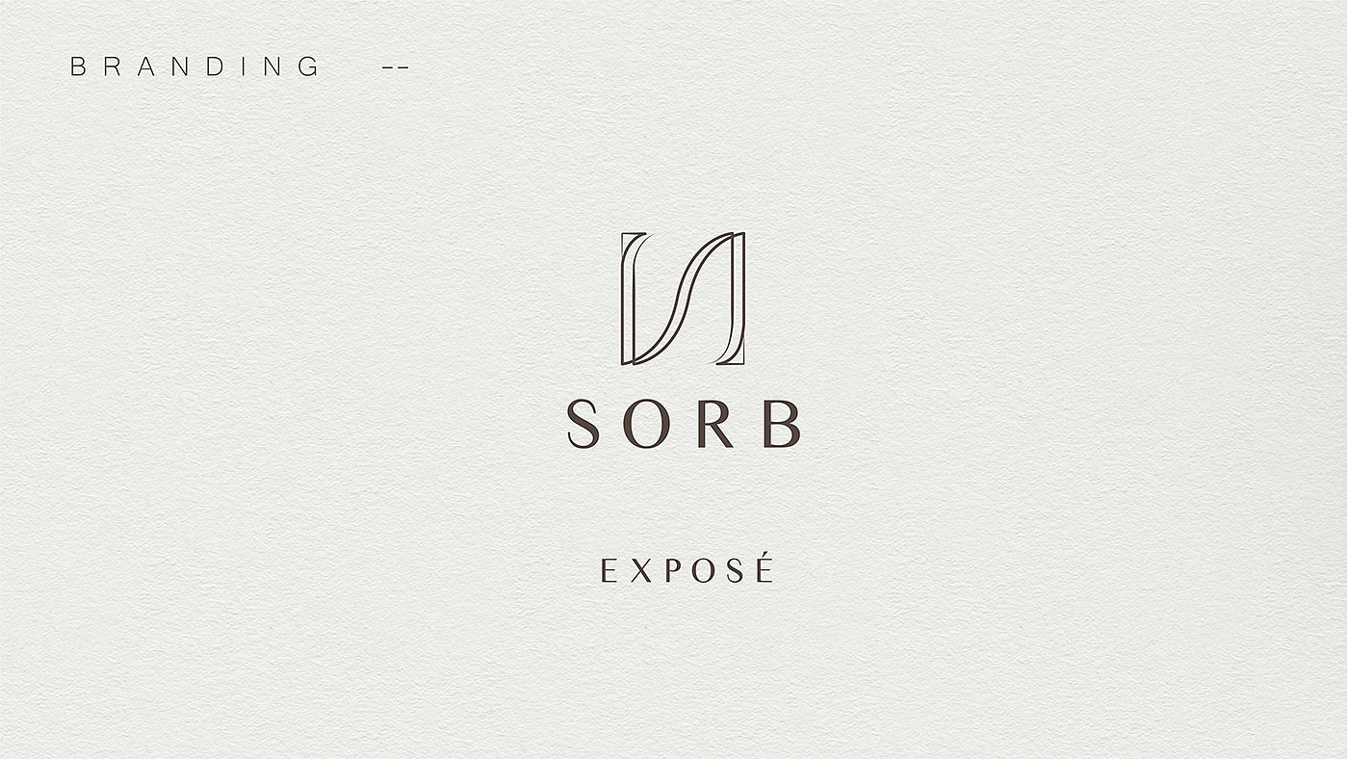The height and width of the screenshot is (759, 1348).
Task: Click the letter S in SORB
Action: click(583, 424)
